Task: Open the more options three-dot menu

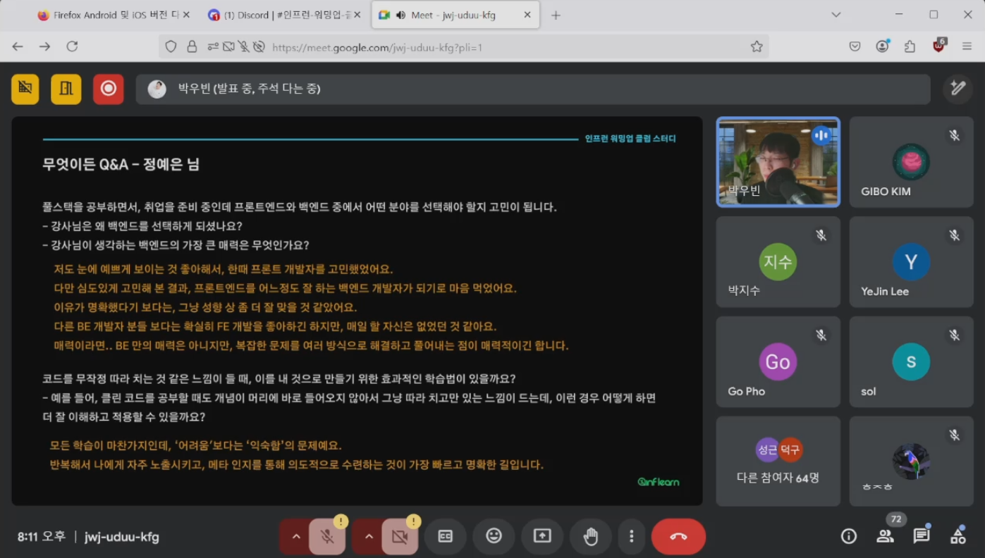Action: tap(631, 536)
